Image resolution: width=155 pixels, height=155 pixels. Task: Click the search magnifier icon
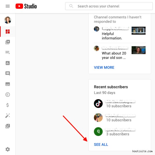(x=71, y=6)
